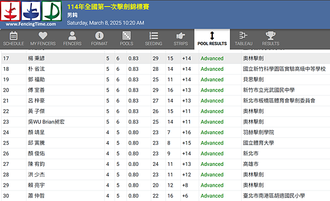Select the POOL RESULTS tab label
330x201 pixels.
coord(212,43)
